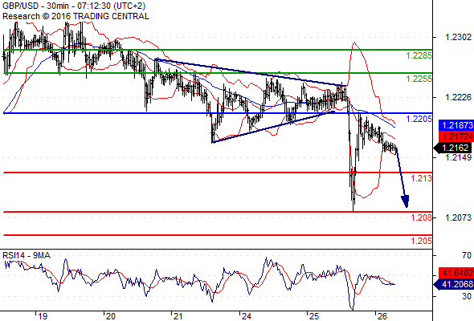Image resolution: width=474 pixels, height=321 pixels.
Task: Select the date label 25 on time axis
Action: 314,316
